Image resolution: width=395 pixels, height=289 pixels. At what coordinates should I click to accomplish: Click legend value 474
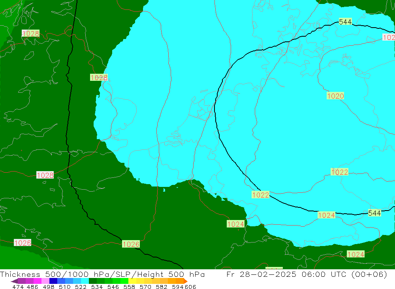click(18, 287)
